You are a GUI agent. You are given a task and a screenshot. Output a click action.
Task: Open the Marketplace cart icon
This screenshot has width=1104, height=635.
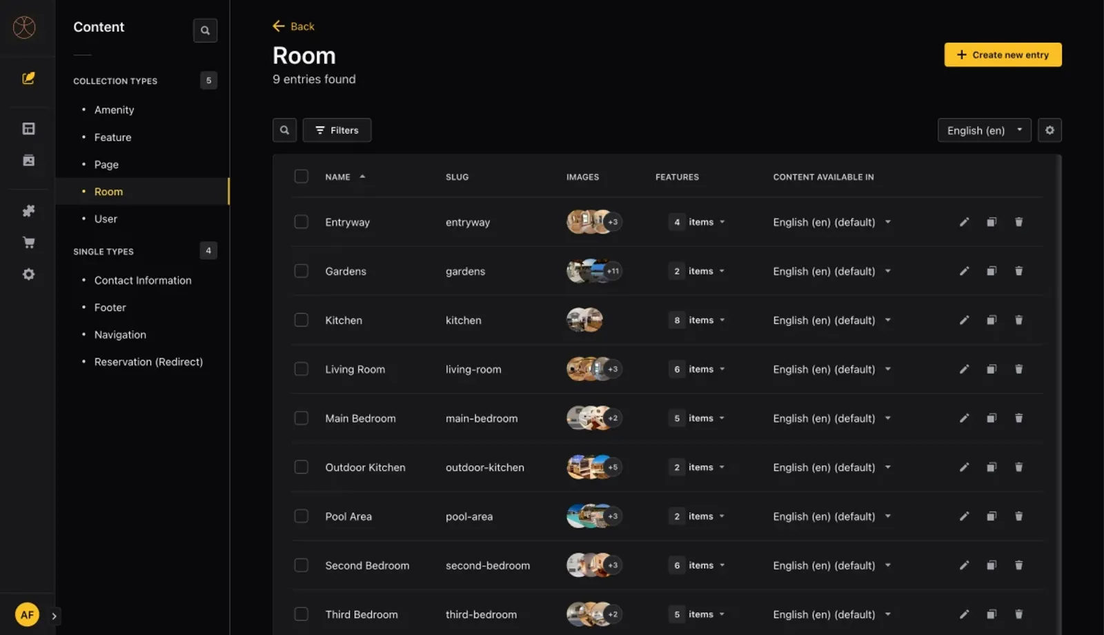28,243
